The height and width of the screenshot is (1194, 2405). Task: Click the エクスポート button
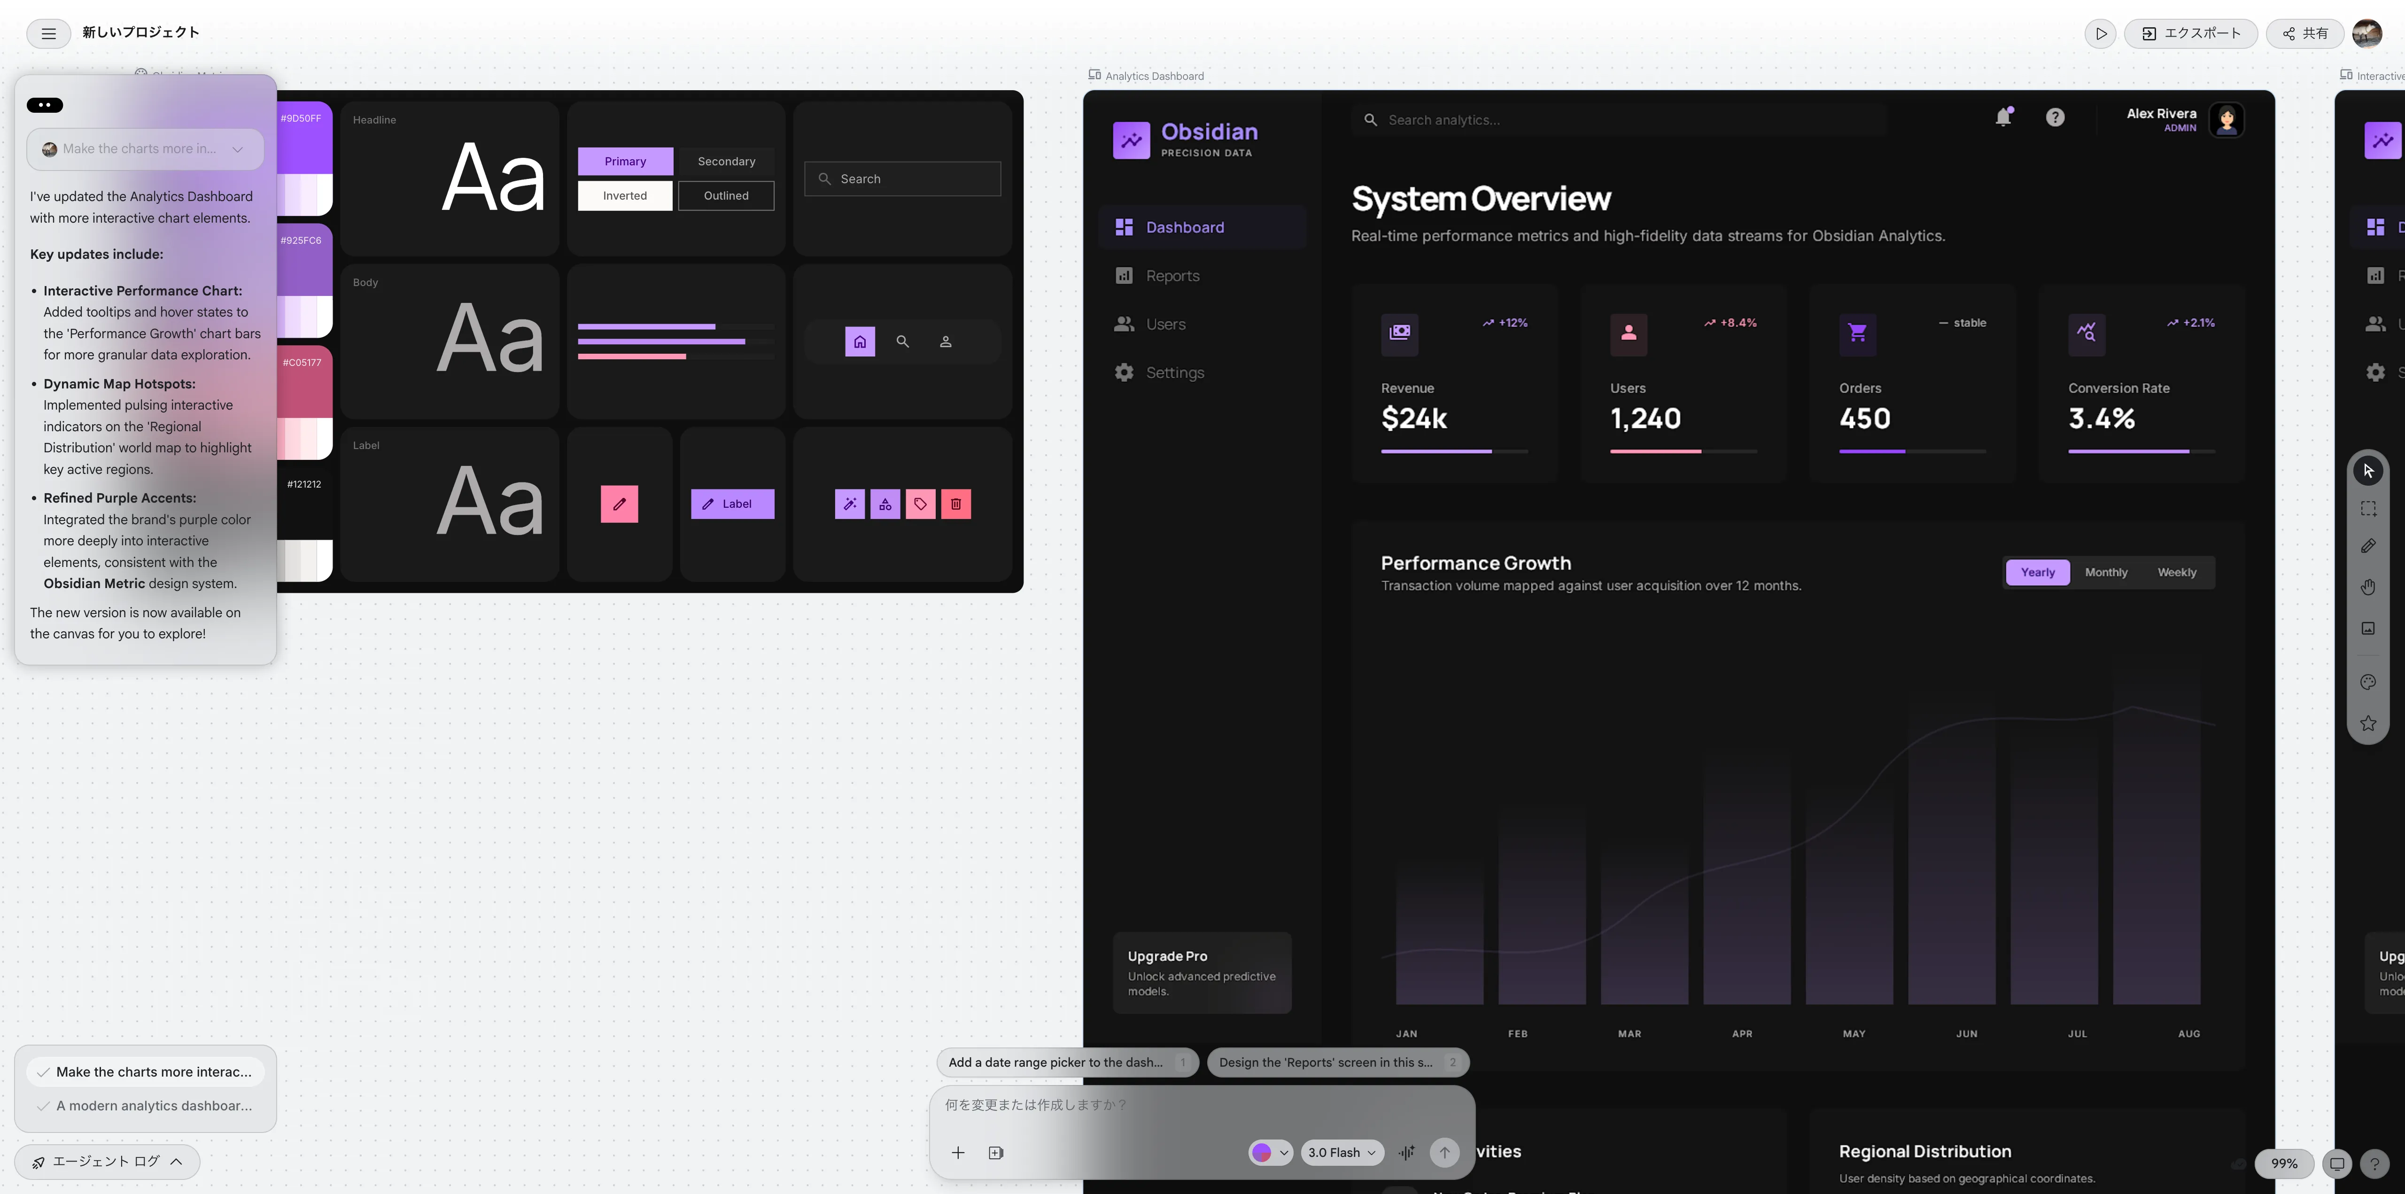pos(2190,34)
